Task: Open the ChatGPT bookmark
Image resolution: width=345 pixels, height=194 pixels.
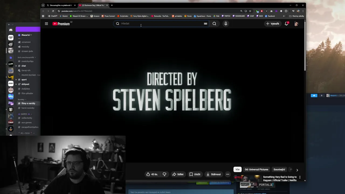Action: tap(53, 16)
